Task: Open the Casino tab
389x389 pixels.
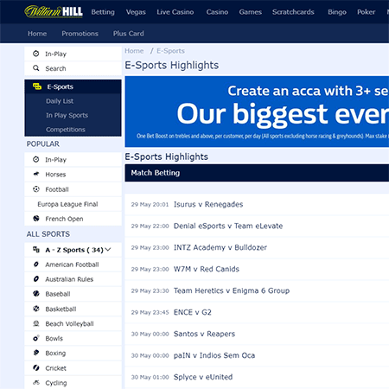Action: (x=217, y=12)
